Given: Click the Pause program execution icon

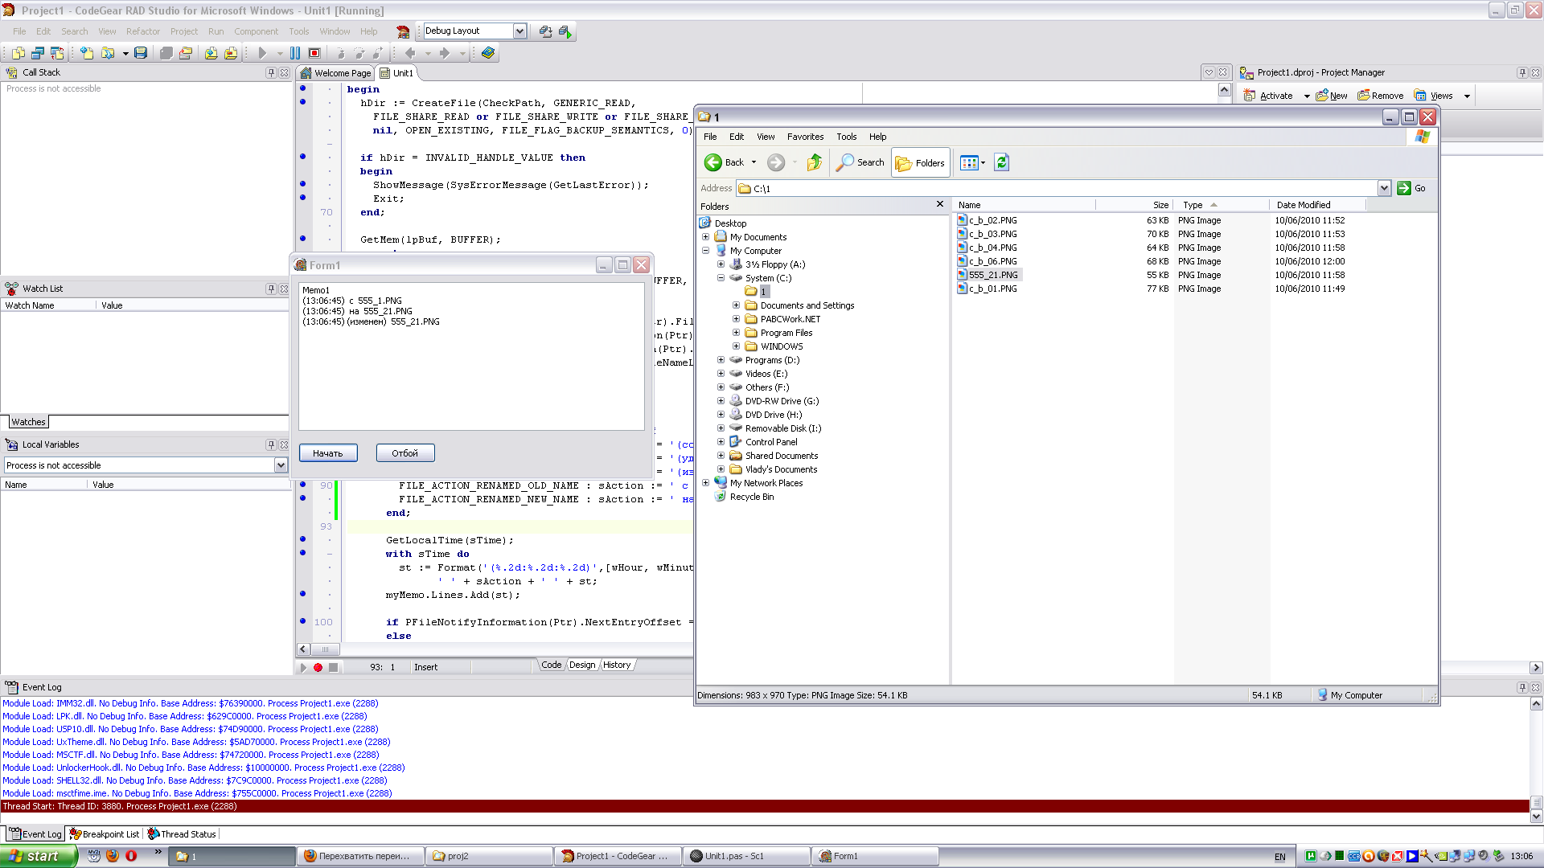Looking at the screenshot, I should pyautogui.click(x=295, y=53).
